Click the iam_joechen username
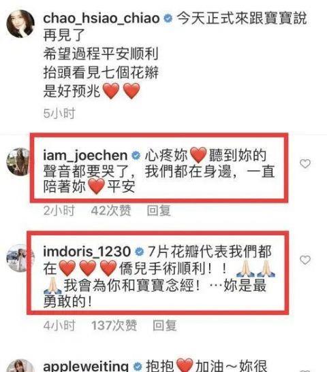Image resolution: width=327 pixels, height=372 pixels. tap(85, 156)
